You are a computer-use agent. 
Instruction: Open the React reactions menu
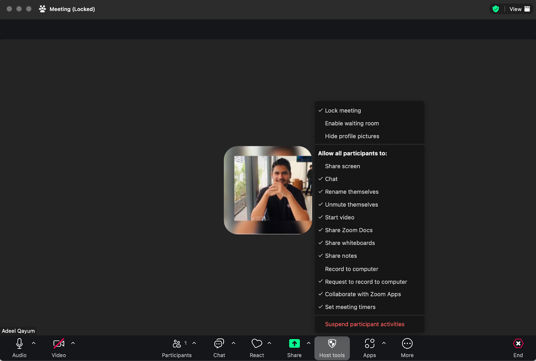tap(256, 348)
